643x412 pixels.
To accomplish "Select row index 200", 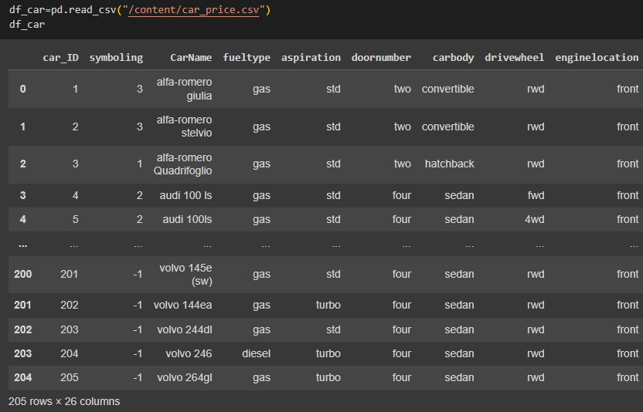I will (23, 274).
